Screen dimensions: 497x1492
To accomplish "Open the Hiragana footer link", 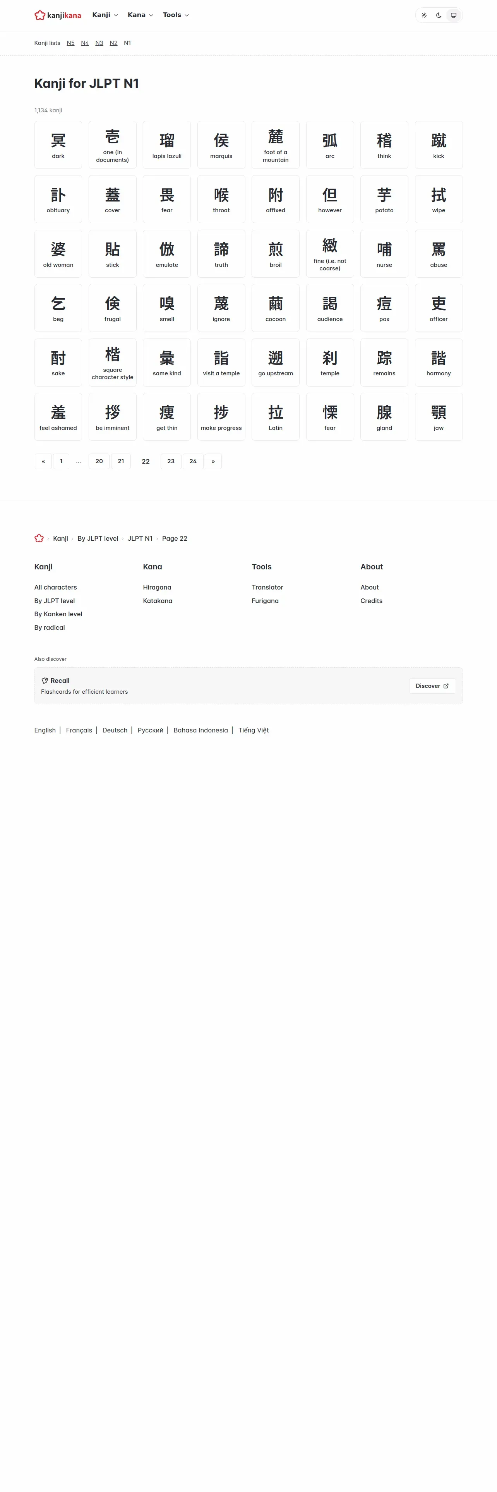I will [158, 587].
